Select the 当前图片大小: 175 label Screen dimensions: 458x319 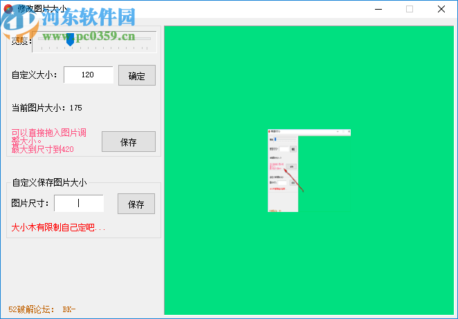tap(47, 108)
